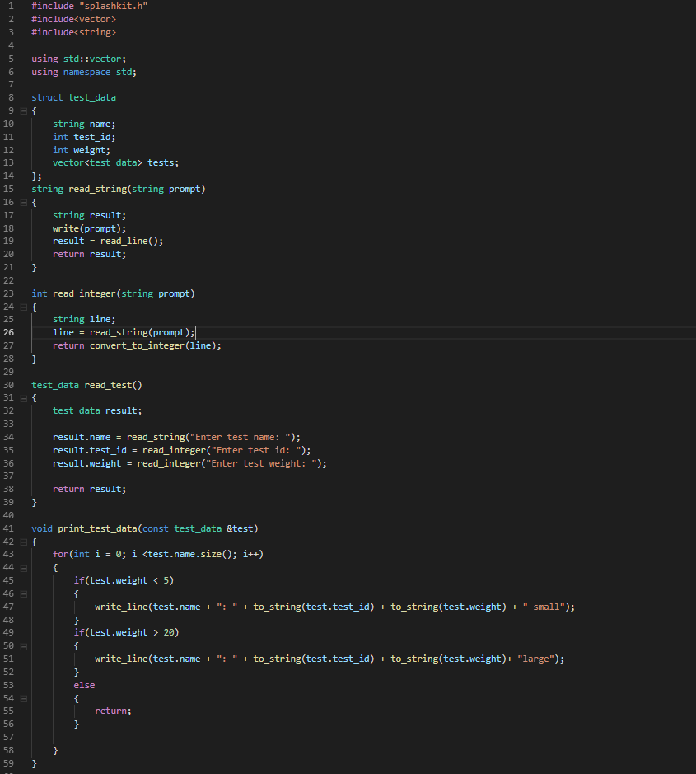Viewport: 696px width, 774px height.
Task: Collapse the read_integer function fold at line 24
Action: 24,307
